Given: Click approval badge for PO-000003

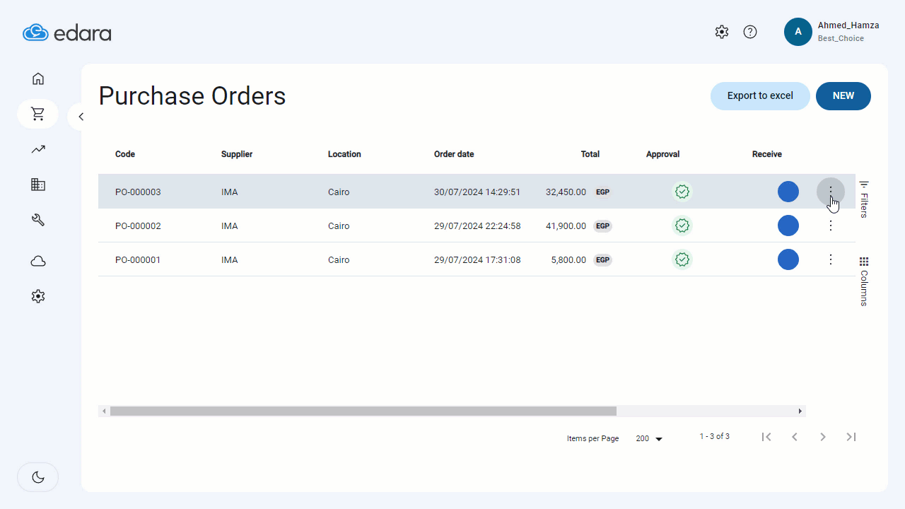Looking at the screenshot, I should [682, 192].
